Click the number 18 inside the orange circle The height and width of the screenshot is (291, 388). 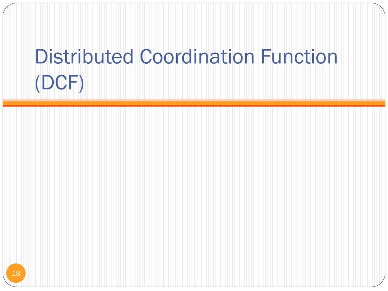16,274
